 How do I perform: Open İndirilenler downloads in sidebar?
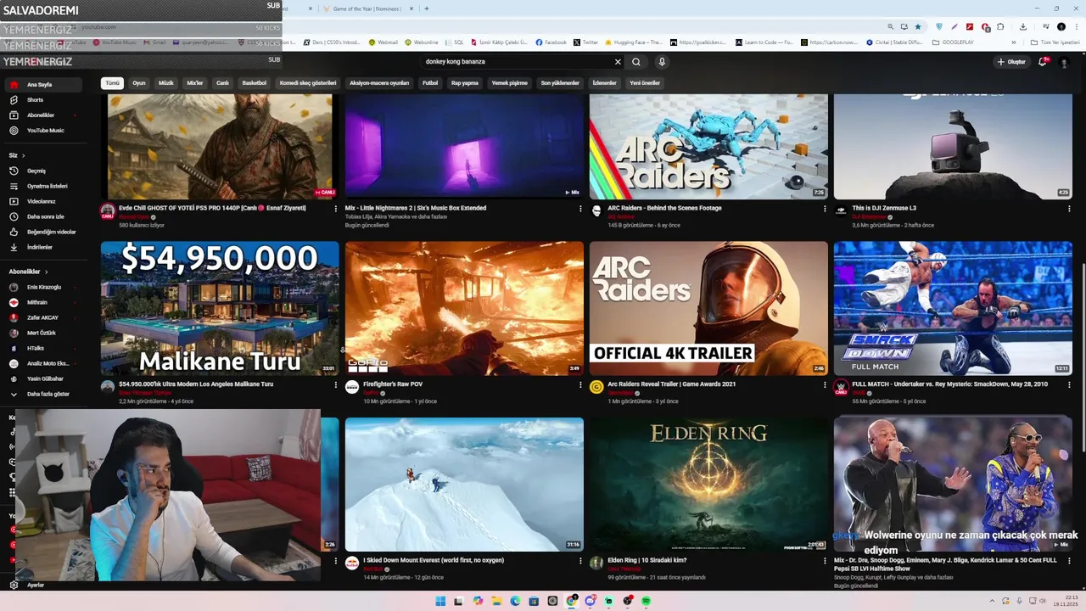[x=39, y=247]
